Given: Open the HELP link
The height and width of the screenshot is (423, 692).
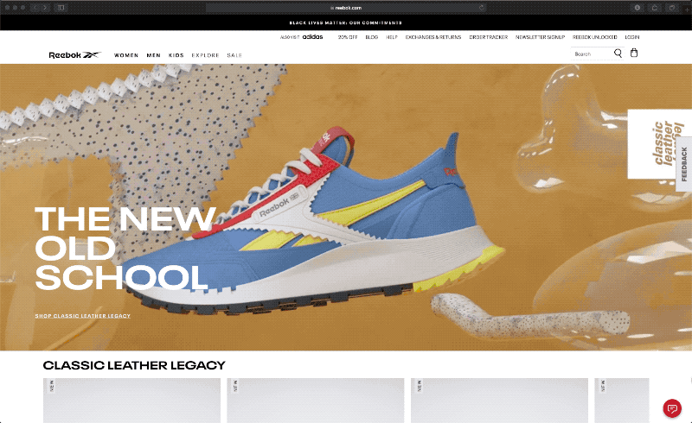Looking at the screenshot, I should (x=392, y=37).
